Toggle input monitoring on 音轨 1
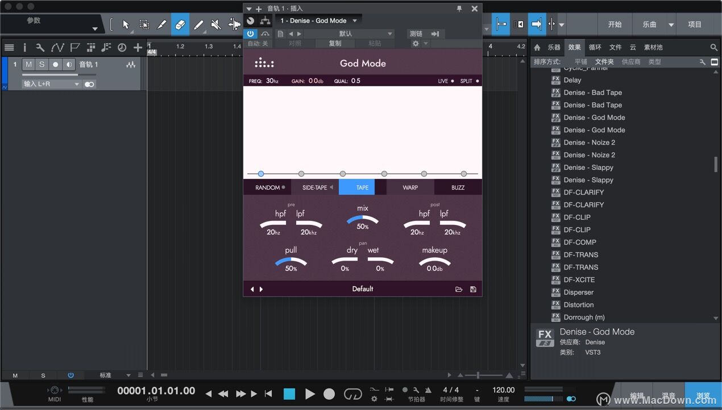The height and width of the screenshot is (410, 722). 68,65
